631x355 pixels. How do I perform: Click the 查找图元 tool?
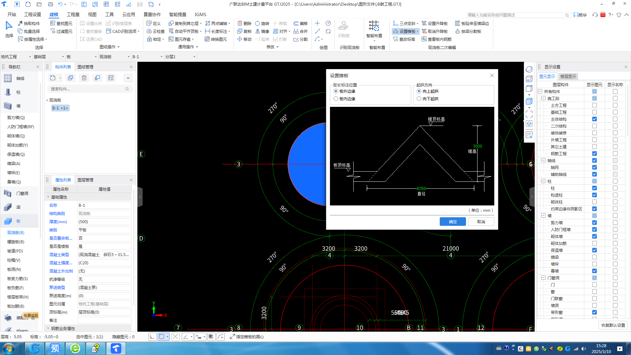point(61,23)
